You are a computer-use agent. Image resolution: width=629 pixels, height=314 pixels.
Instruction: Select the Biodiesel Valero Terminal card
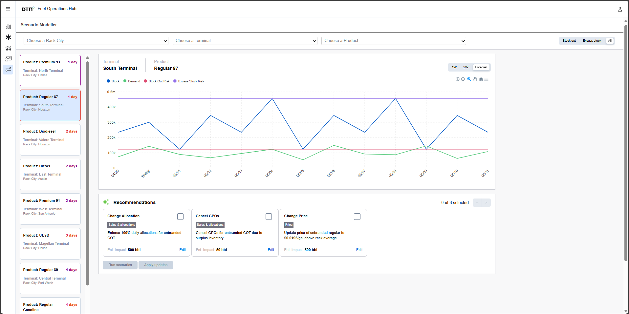(x=50, y=140)
